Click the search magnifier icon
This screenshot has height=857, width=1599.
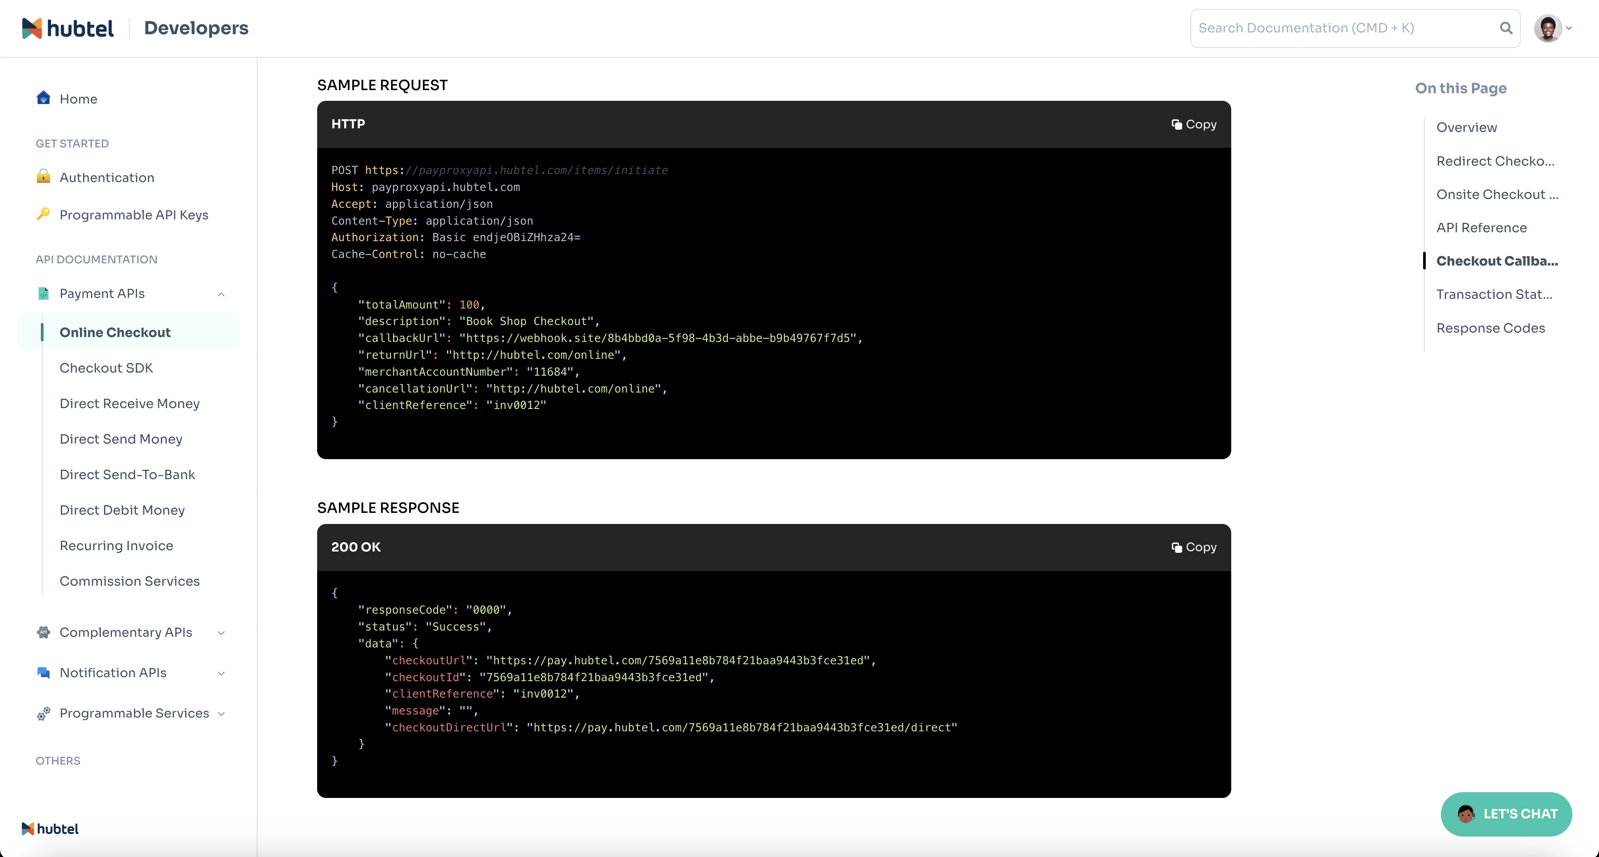[x=1506, y=28]
